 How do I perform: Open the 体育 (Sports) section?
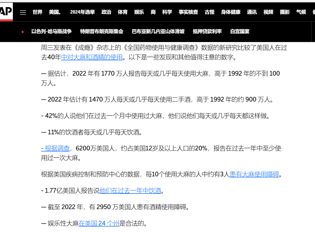pyautogui.click(x=123, y=12)
